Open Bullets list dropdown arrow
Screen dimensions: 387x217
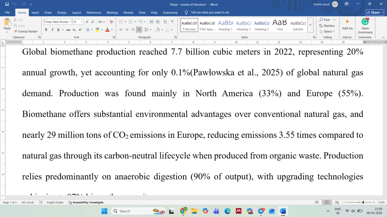[x=125, y=22]
